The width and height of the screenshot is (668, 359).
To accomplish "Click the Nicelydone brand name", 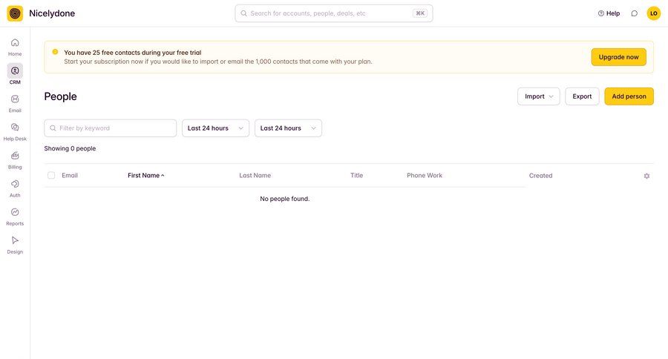I will [x=52, y=13].
